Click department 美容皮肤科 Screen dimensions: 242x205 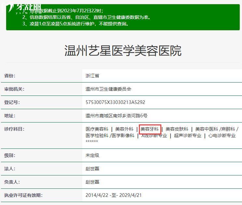click(x=177, y=129)
